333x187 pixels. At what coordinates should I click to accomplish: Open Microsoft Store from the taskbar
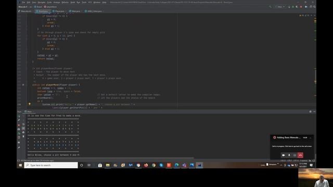tap(100, 165)
